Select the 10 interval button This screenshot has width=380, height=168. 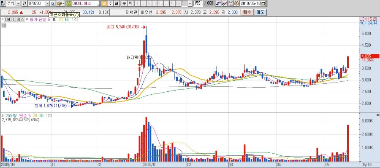coord(155,3)
